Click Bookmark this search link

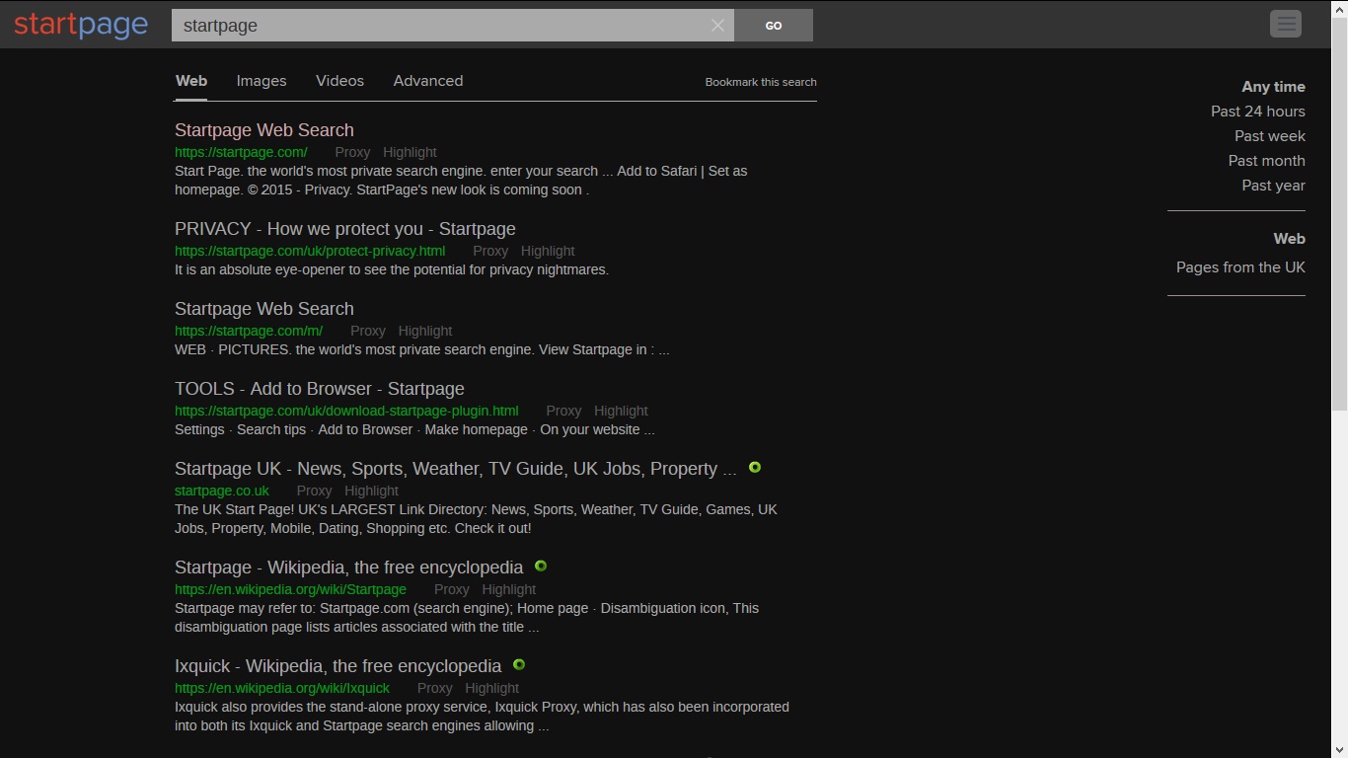pos(761,82)
